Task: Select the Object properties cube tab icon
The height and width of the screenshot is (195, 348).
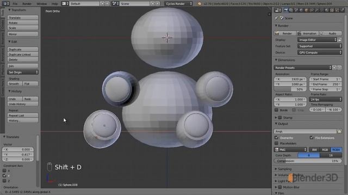Action: (306, 10)
